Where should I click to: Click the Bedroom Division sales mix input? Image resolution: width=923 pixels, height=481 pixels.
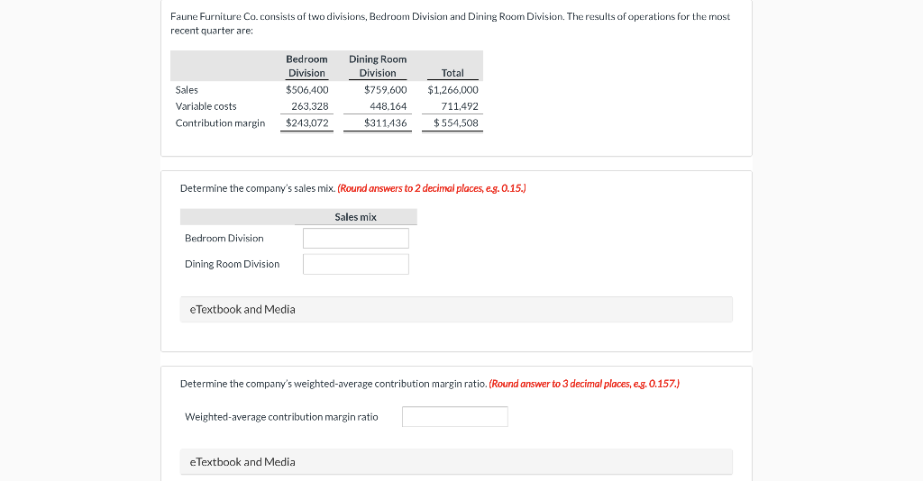click(355, 238)
